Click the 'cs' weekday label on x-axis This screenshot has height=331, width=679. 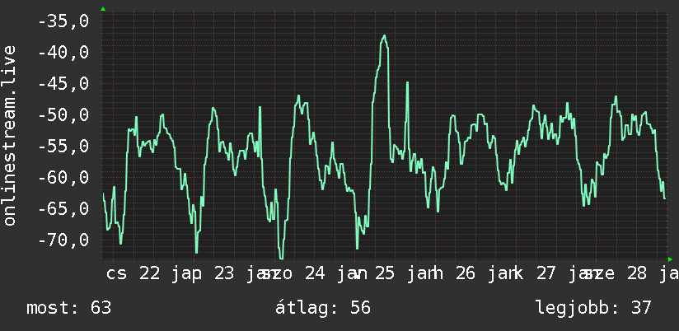(117, 275)
